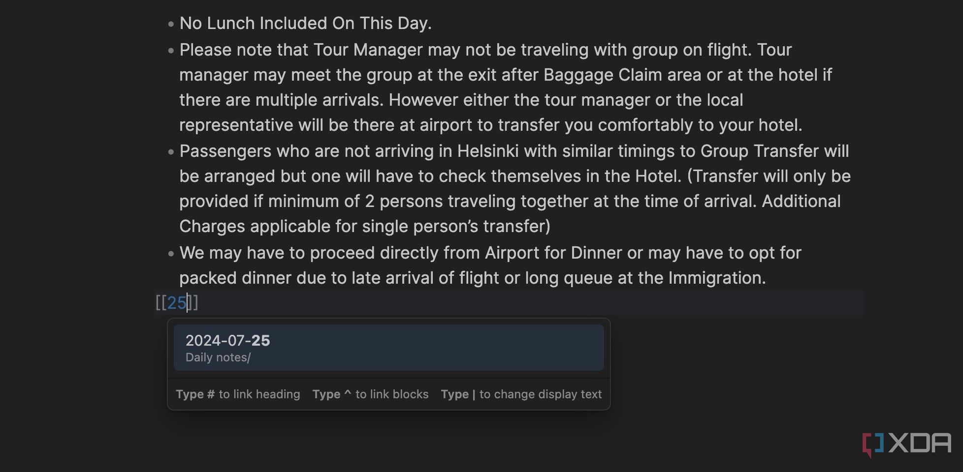Click the XDA logo watermark
The image size is (963, 472).
(x=907, y=444)
